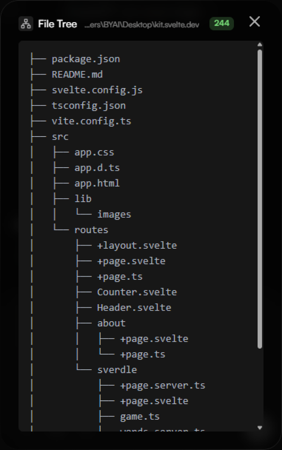Click the src folder entry
This screenshot has width=282, height=450.
click(x=60, y=137)
